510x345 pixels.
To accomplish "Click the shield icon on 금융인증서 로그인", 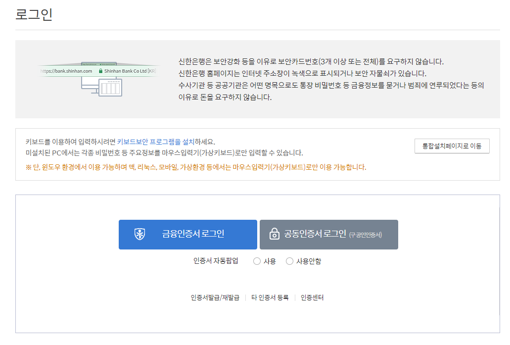I will point(140,234).
